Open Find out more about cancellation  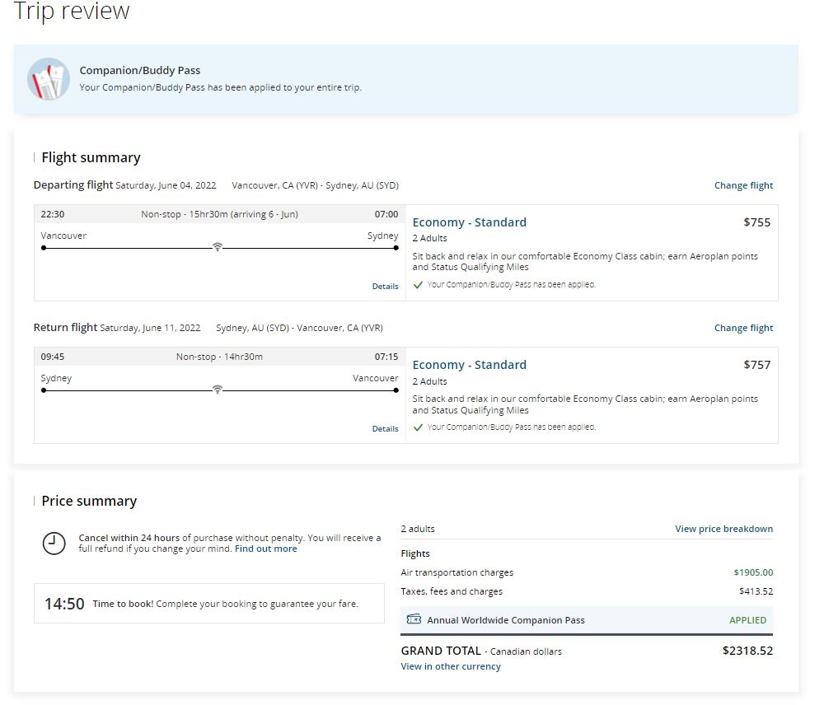tap(265, 549)
